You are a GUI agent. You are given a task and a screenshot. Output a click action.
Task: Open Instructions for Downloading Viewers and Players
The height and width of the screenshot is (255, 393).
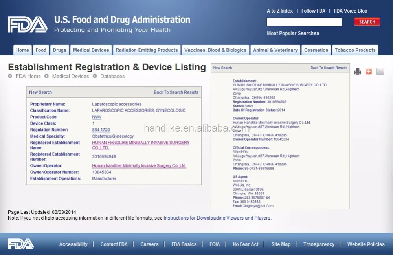point(217,218)
